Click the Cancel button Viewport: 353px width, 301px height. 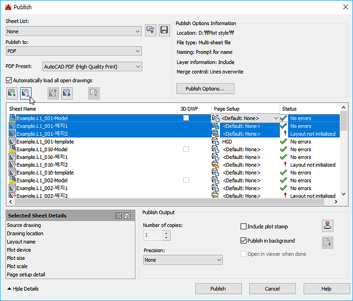coord(272,289)
